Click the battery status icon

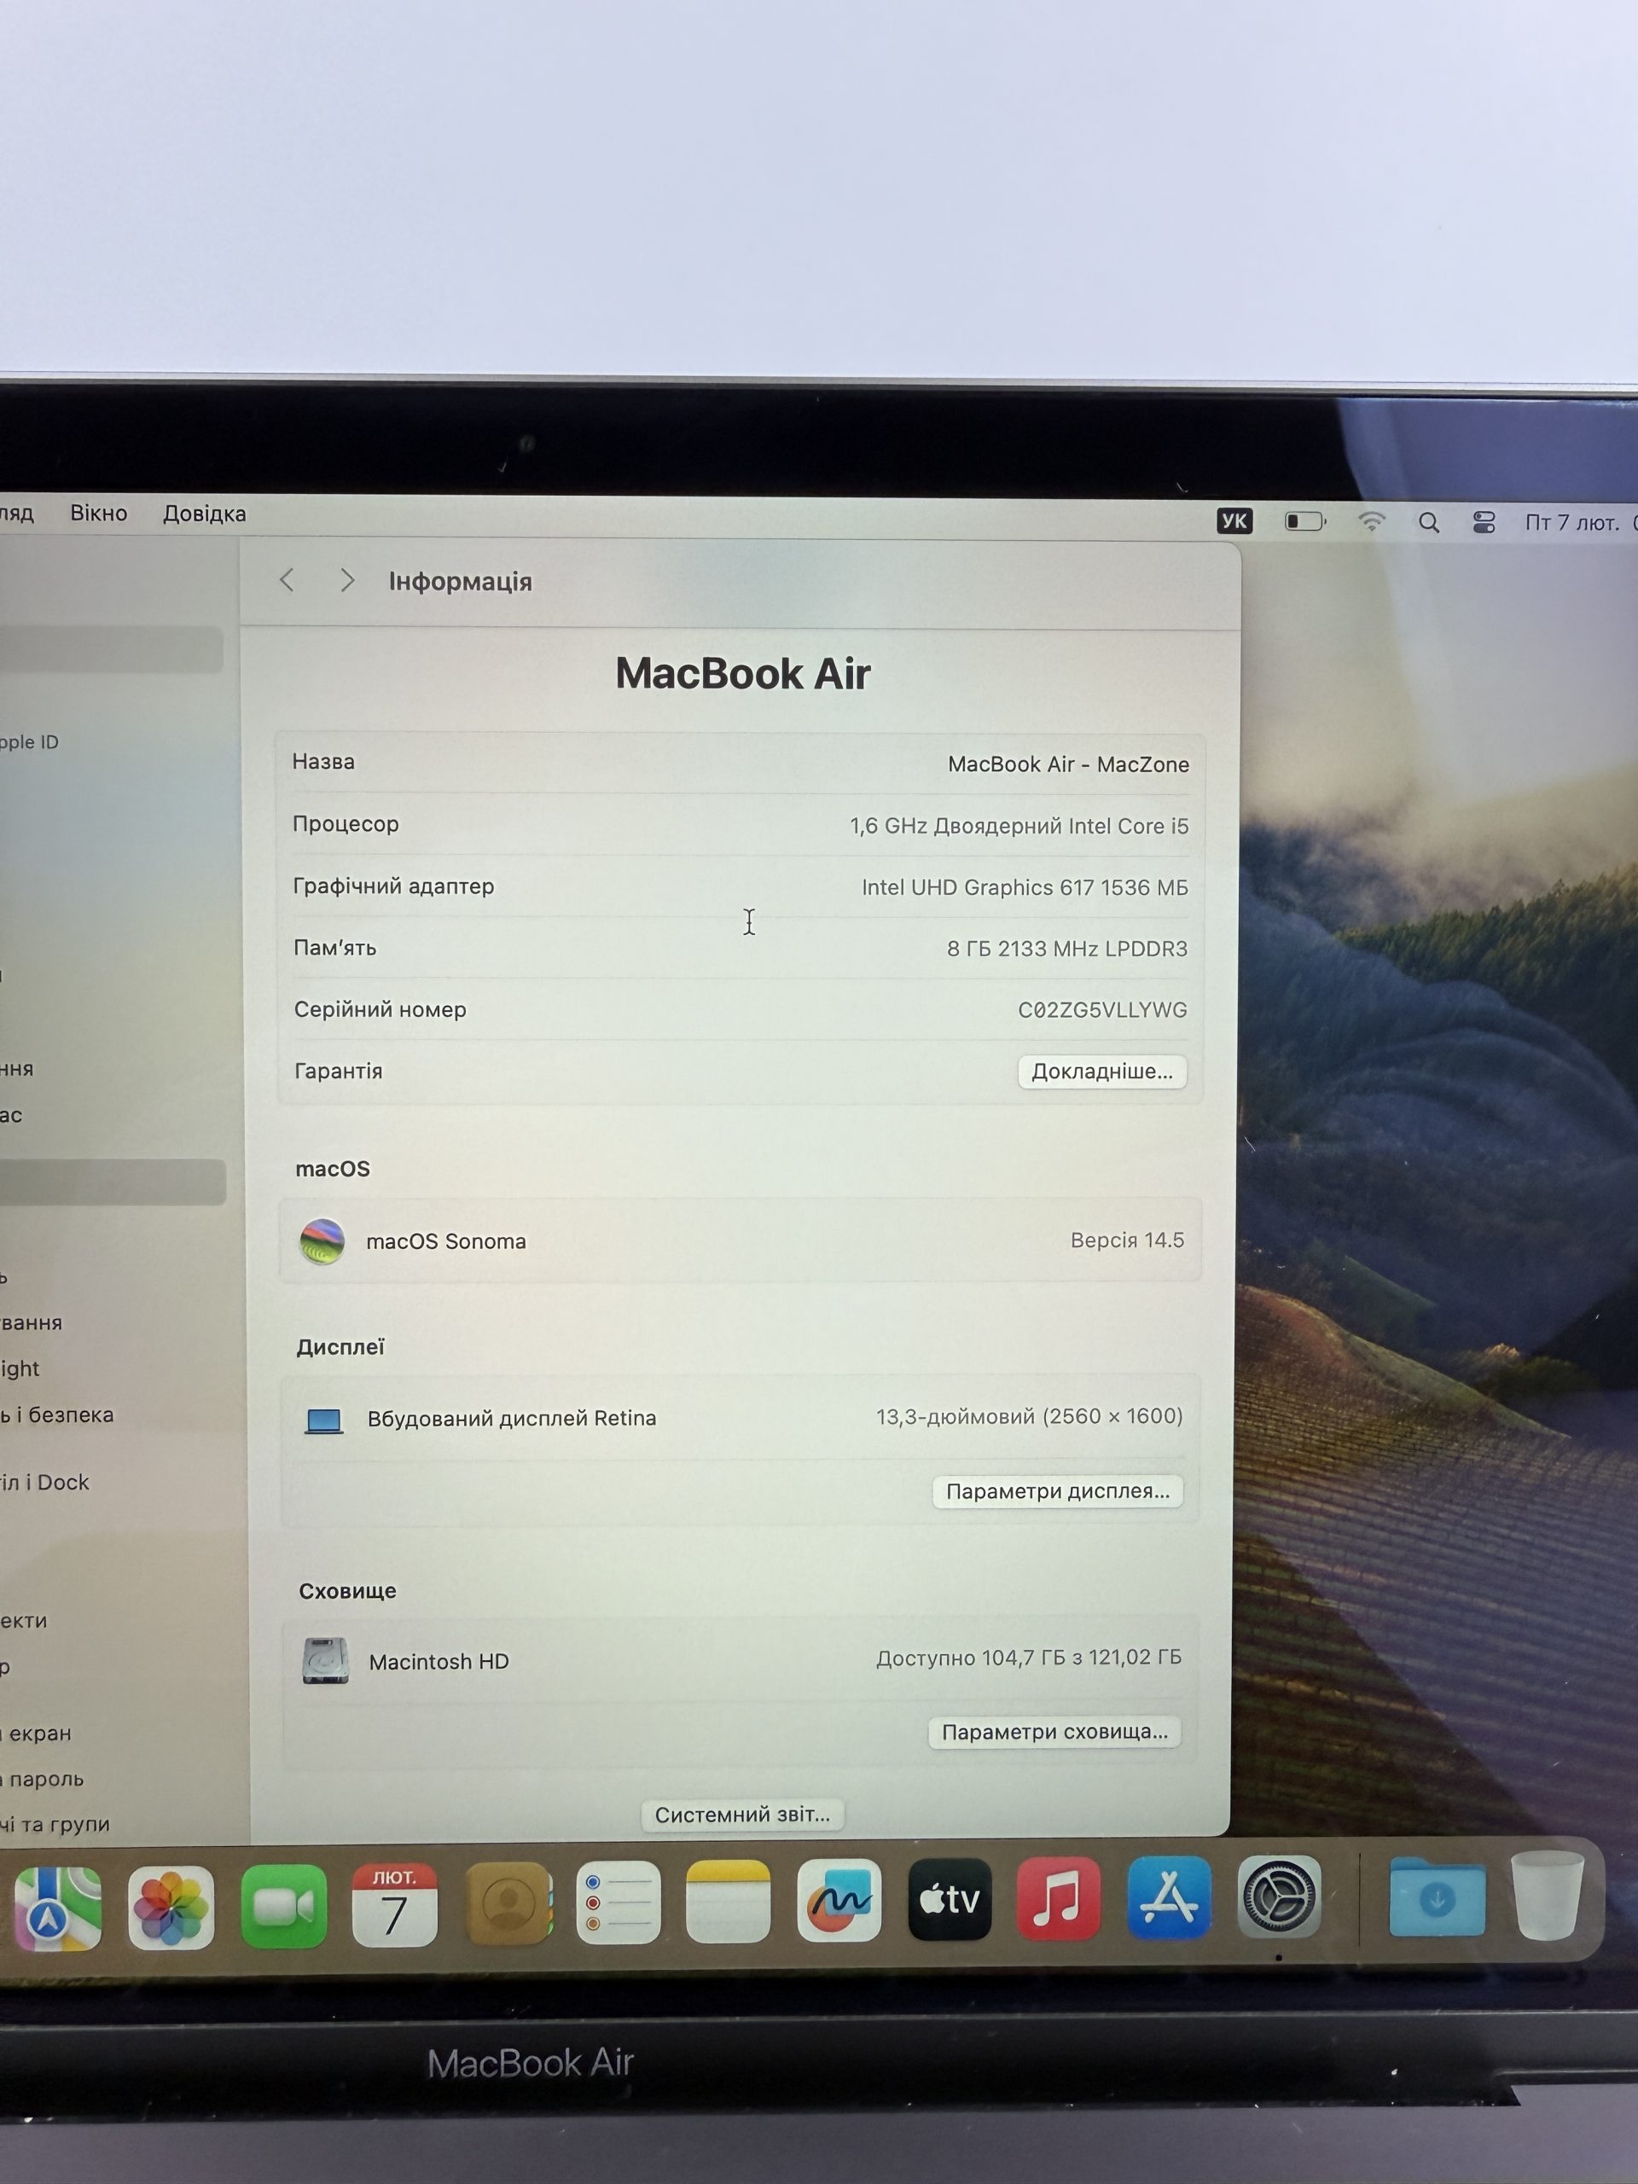(x=1305, y=521)
